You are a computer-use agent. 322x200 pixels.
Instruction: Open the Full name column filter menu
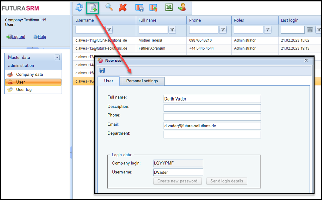tap(172, 30)
